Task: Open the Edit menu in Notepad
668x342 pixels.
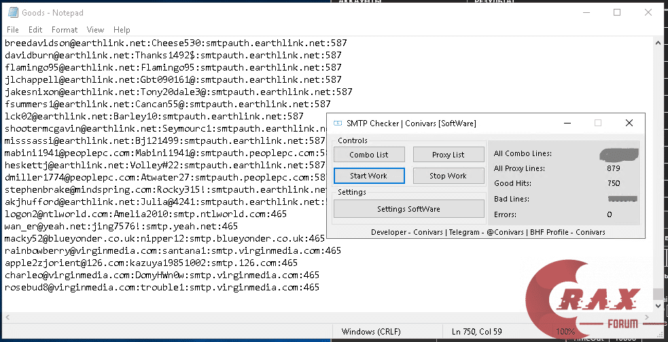Action: 35,30
